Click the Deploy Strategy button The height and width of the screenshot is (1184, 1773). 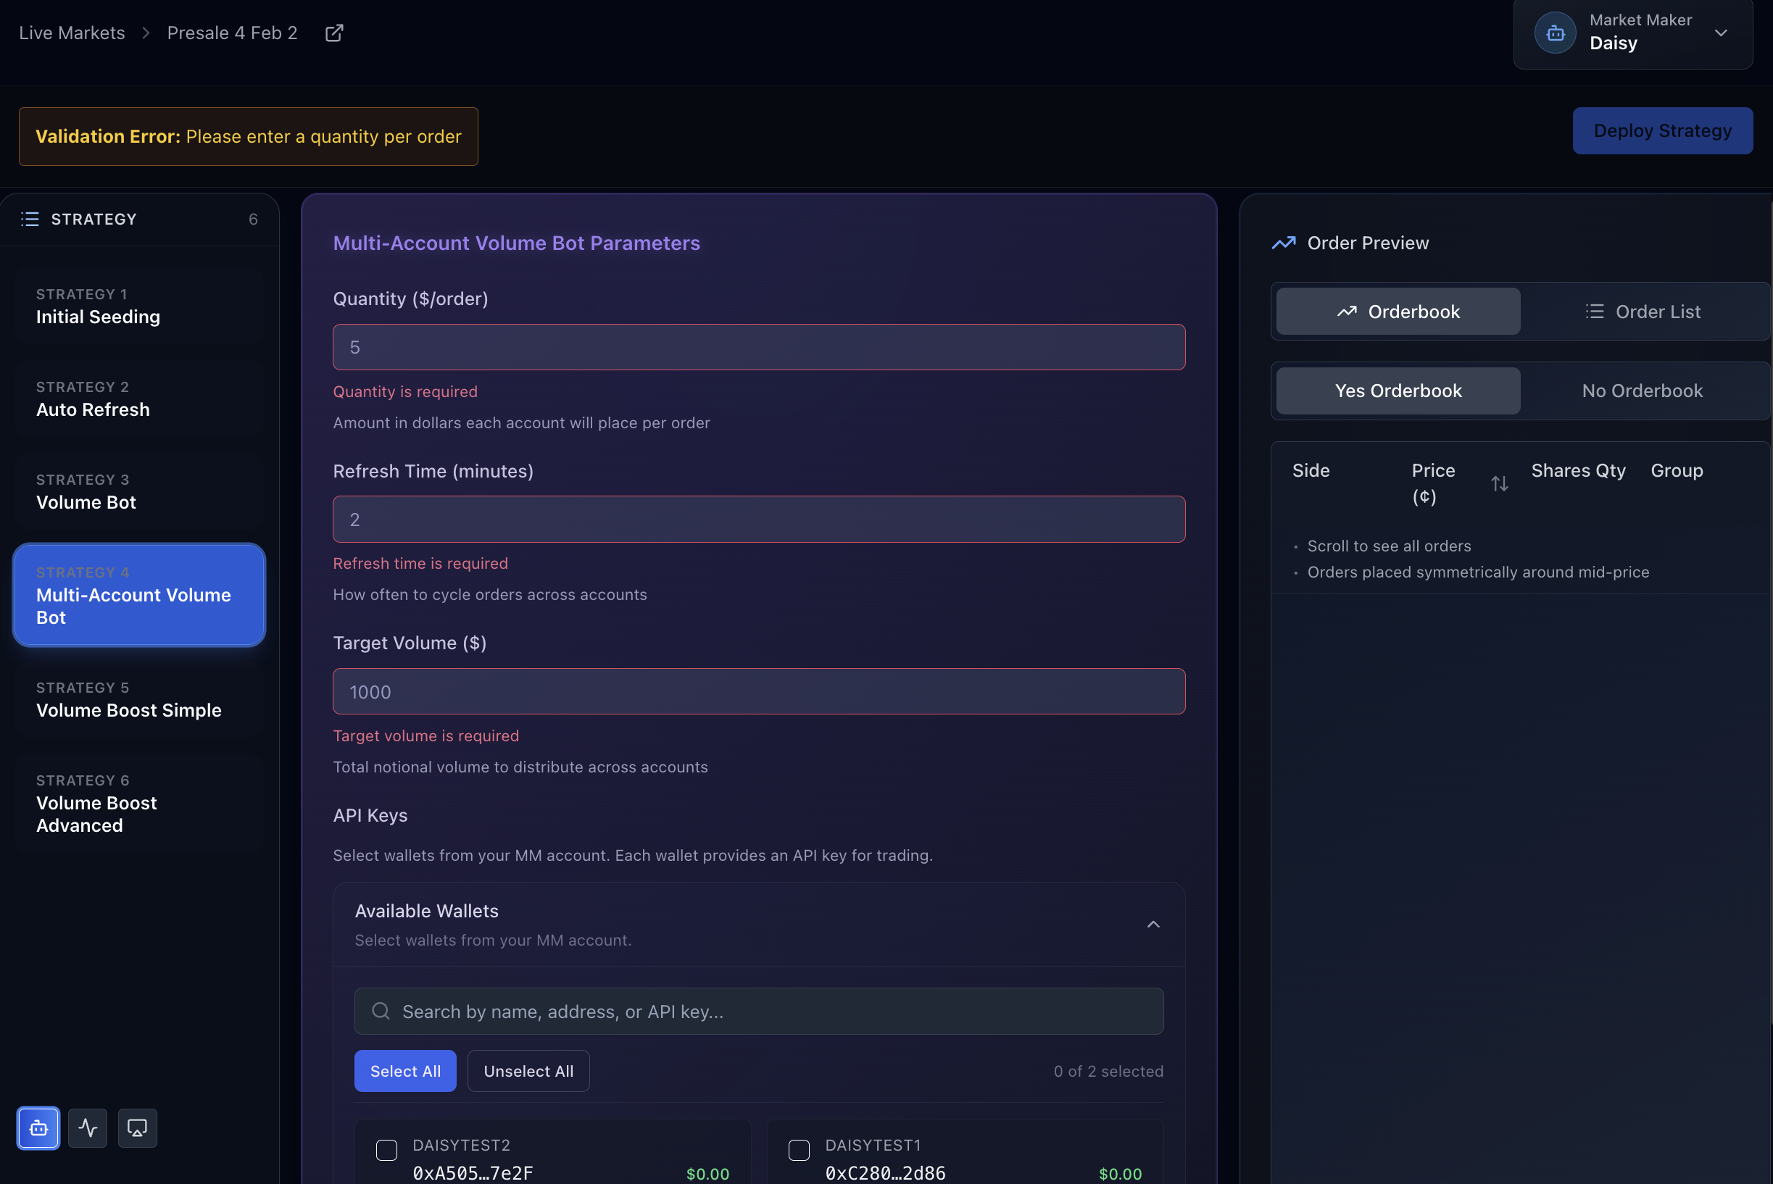[x=1662, y=130]
